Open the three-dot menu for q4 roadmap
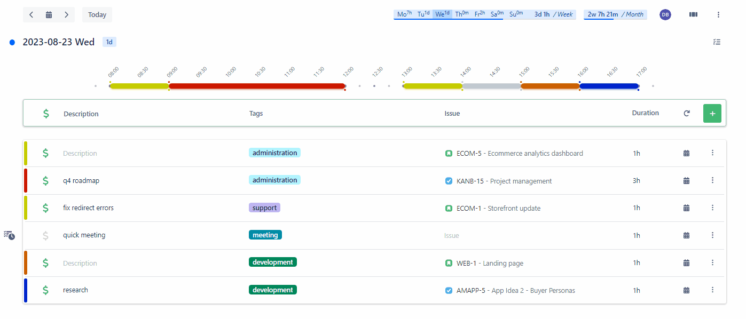The height and width of the screenshot is (319, 746). (x=712, y=180)
